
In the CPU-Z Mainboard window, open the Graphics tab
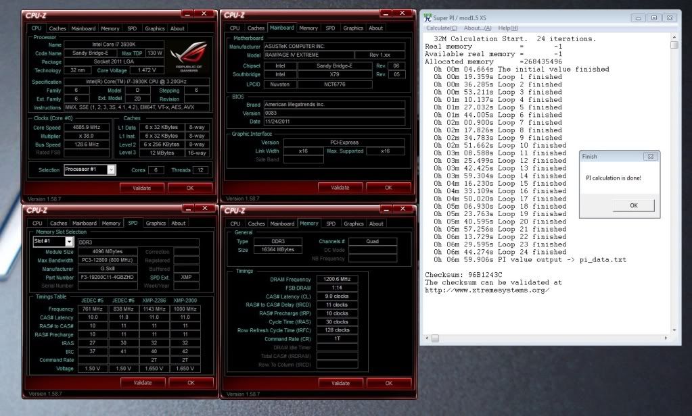353,28
